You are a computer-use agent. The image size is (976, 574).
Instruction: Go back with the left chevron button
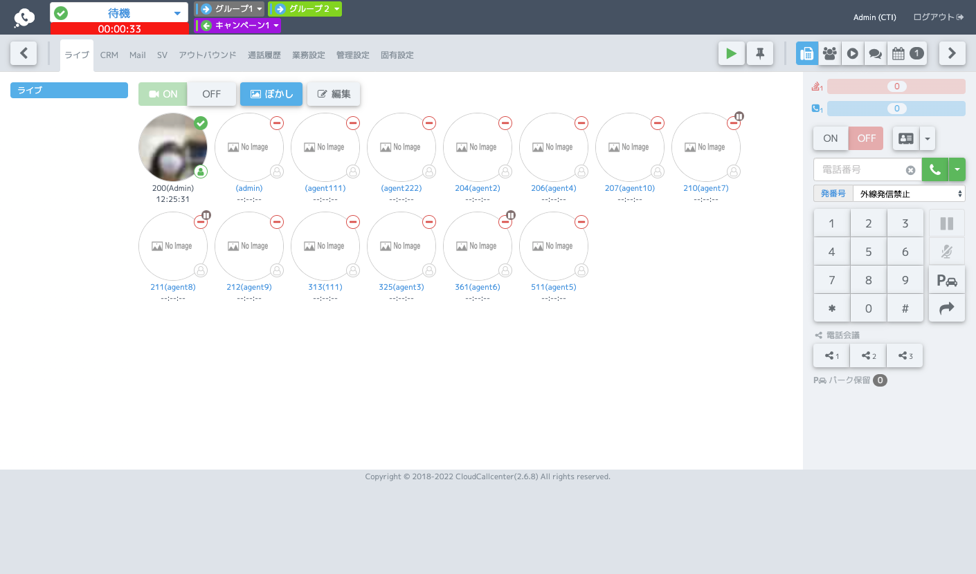pos(24,53)
